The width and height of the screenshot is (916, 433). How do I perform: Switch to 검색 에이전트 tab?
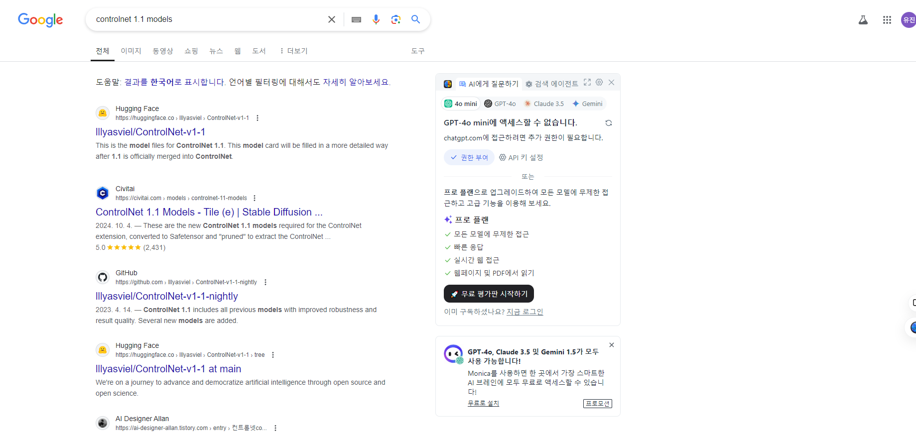pyautogui.click(x=552, y=84)
